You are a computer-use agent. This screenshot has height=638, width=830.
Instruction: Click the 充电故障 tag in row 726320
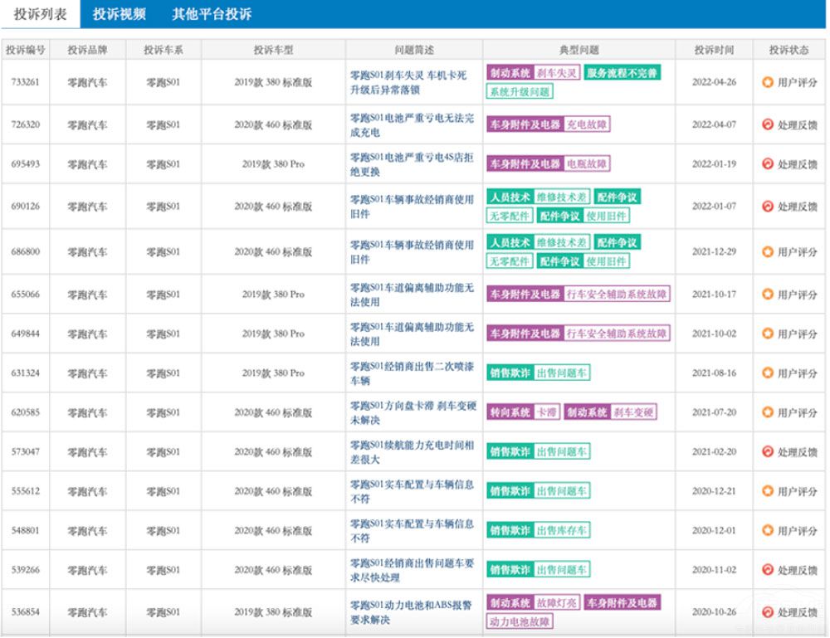click(587, 124)
